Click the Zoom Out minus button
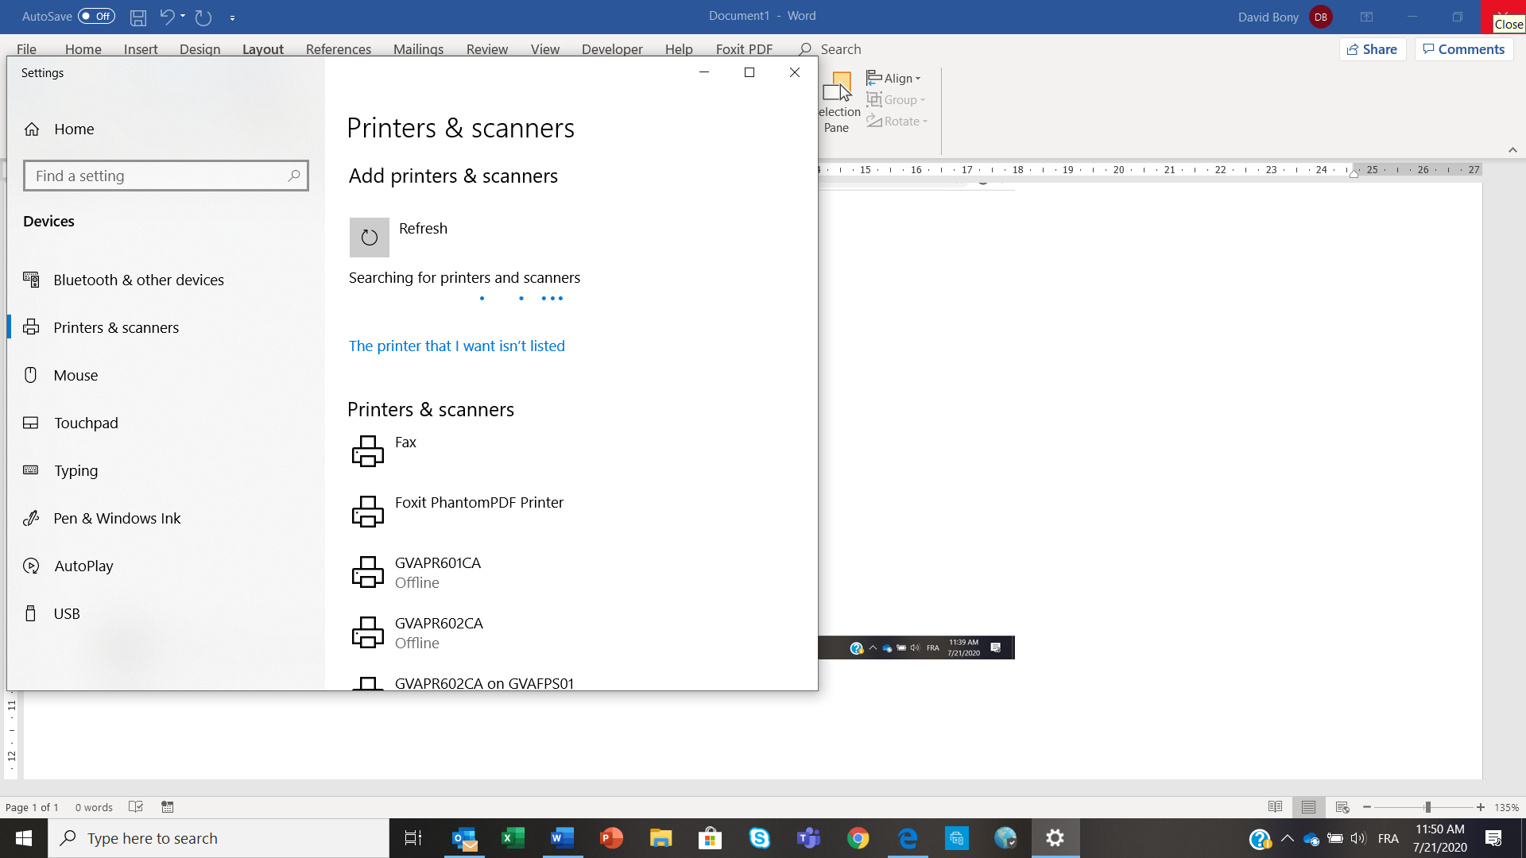 click(1367, 807)
